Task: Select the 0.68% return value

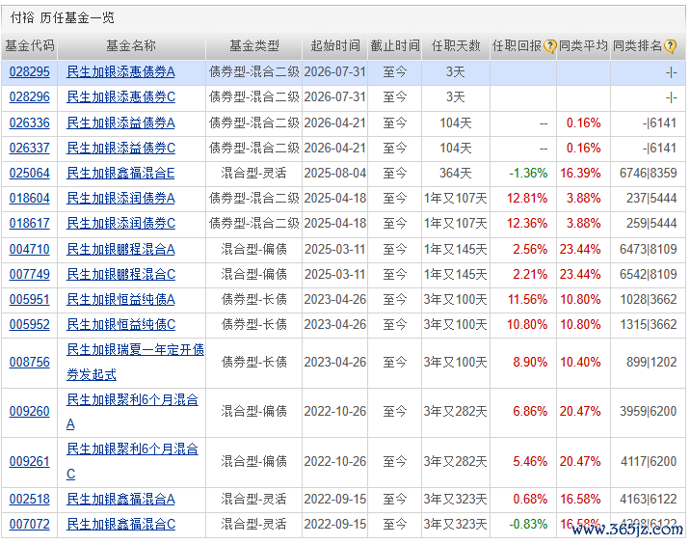Action: point(530,499)
